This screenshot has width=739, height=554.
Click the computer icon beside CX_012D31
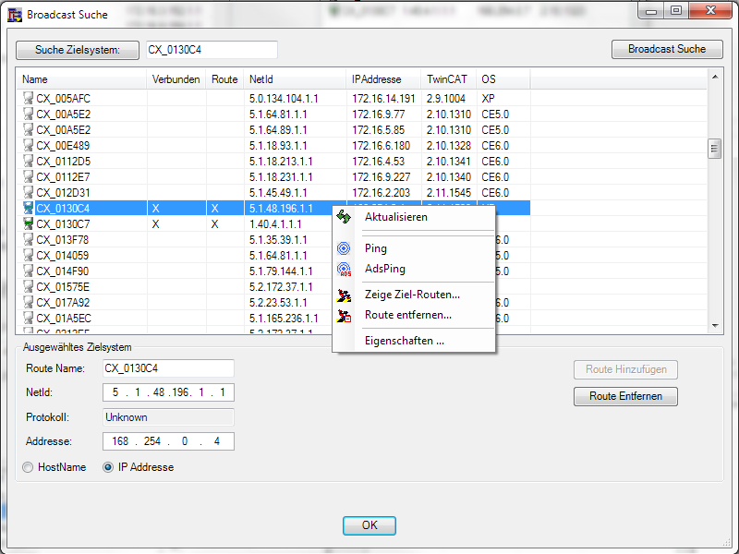point(29,193)
